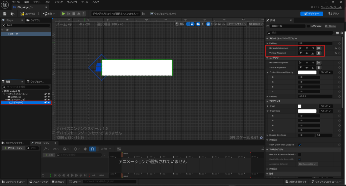Toggle the snapping magnet in animation toolbar
Image resolution: width=346 pixels, height=186 pixels.
point(92,149)
